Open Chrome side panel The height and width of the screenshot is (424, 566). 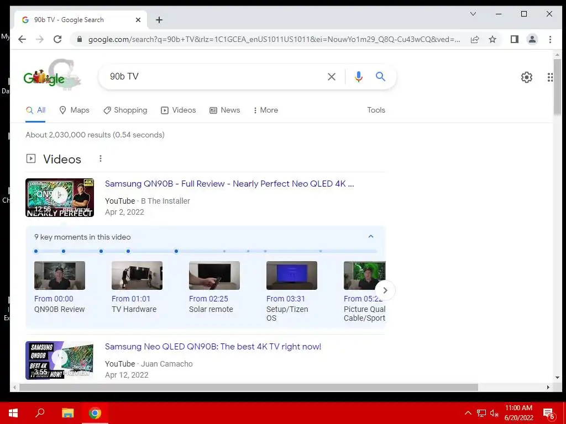pos(515,39)
